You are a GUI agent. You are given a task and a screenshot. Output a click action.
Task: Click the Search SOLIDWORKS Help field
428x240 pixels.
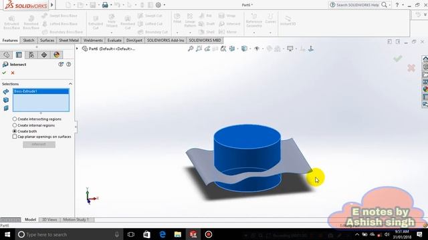(x=357, y=5)
